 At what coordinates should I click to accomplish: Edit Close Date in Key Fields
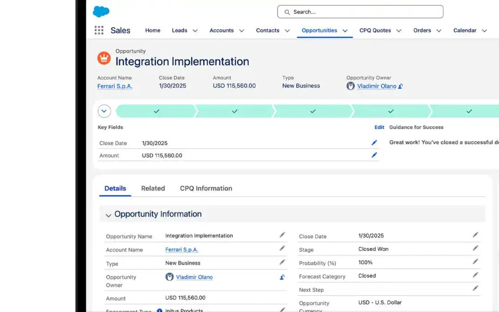pyautogui.click(x=374, y=143)
